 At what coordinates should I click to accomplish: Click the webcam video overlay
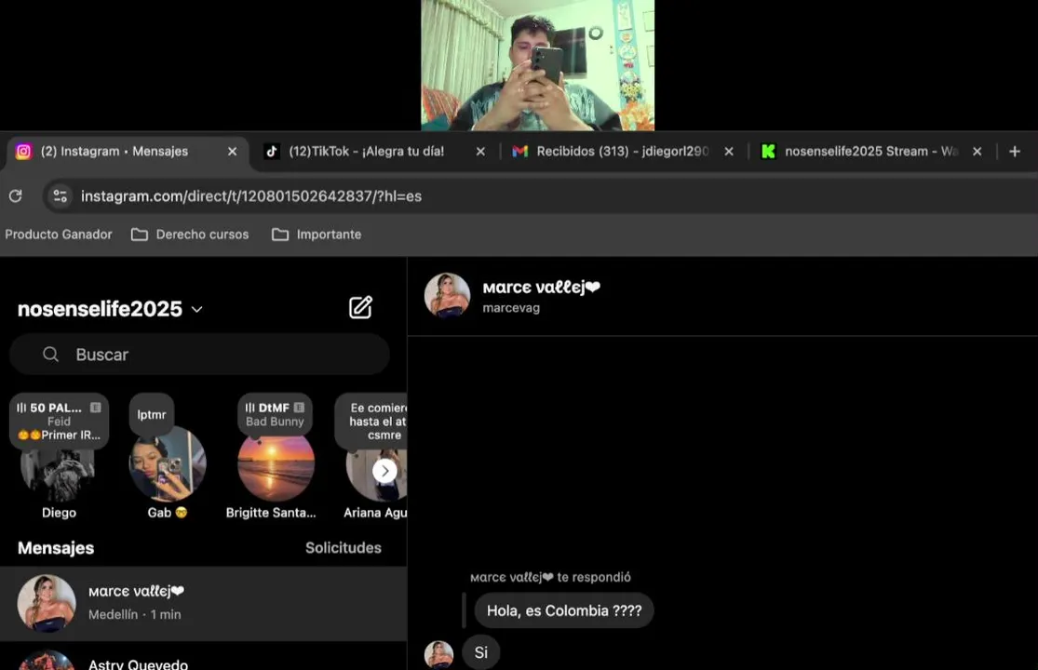coord(537,65)
